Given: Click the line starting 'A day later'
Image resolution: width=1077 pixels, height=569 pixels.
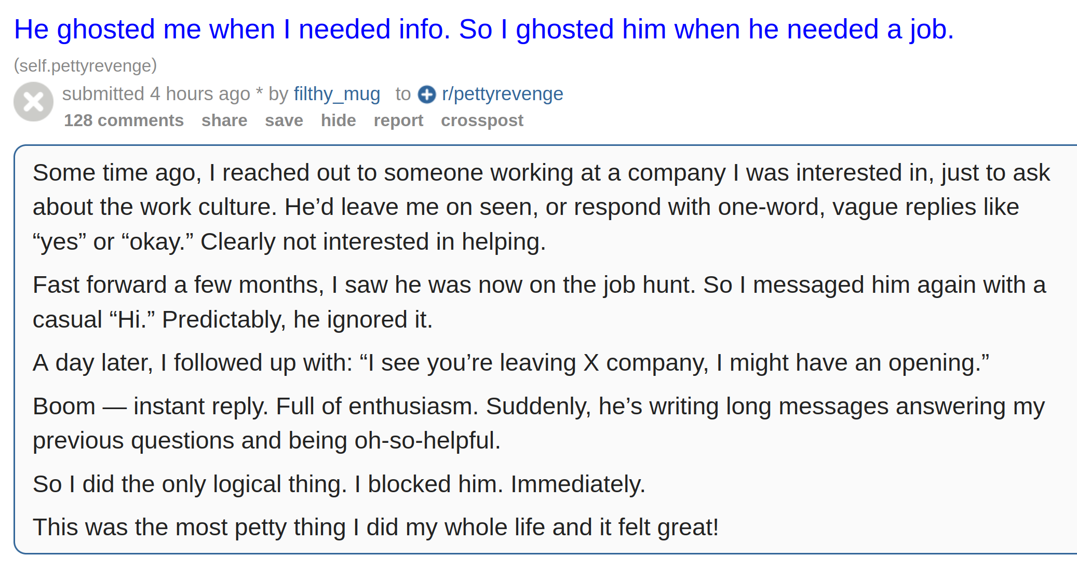Looking at the screenshot, I should coord(511,363).
